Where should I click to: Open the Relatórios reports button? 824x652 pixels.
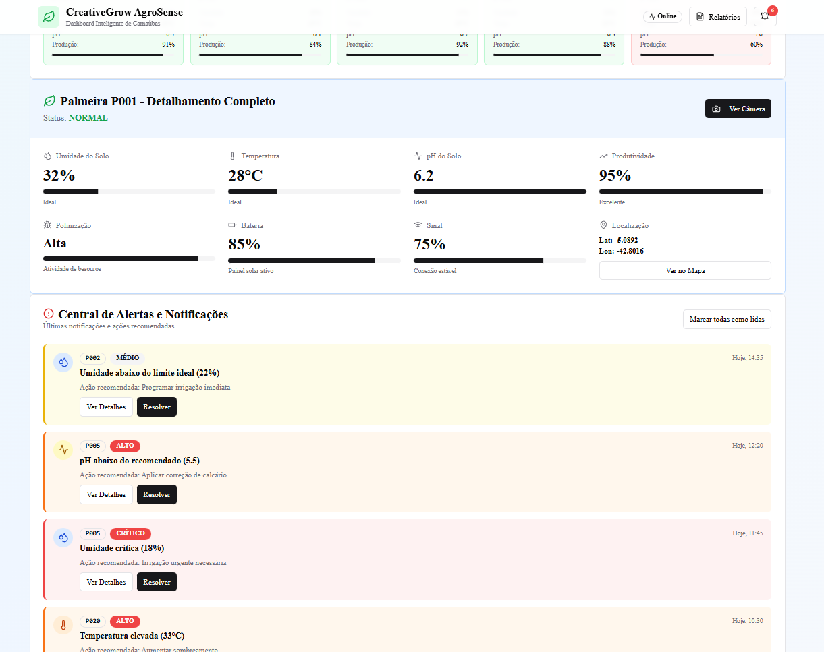(717, 17)
